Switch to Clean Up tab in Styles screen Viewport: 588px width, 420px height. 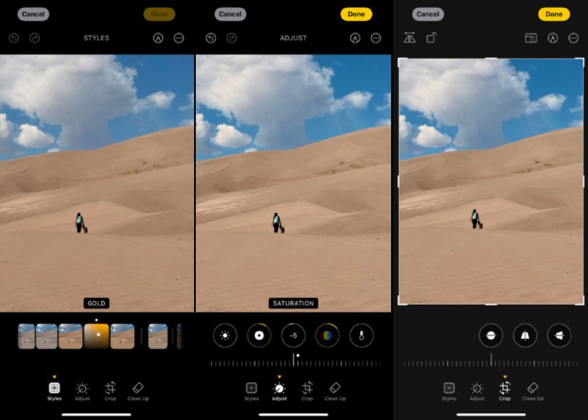coord(138,391)
